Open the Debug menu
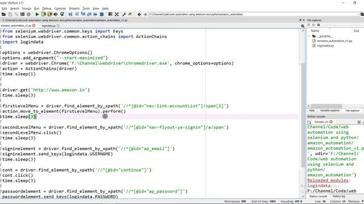Screen dimensions: 364x204 pos(47,8)
